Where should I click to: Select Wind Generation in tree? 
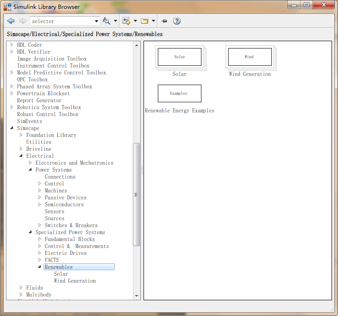coord(75,281)
